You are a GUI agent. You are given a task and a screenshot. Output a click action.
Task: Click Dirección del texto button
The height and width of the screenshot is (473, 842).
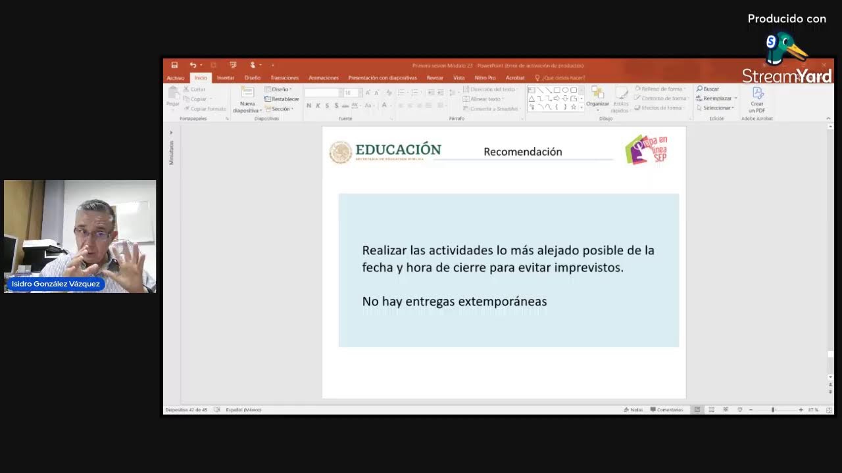coord(491,89)
